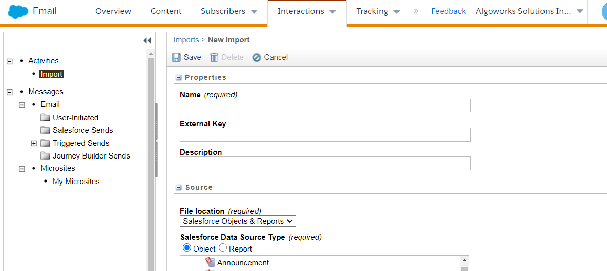Viewport: 607px width, 271px height.
Task: Click the Name input field
Action: pyautogui.click(x=325, y=106)
